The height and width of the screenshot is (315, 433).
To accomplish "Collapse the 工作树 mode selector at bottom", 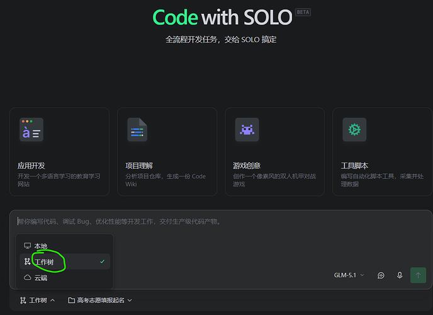I will point(37,301).
